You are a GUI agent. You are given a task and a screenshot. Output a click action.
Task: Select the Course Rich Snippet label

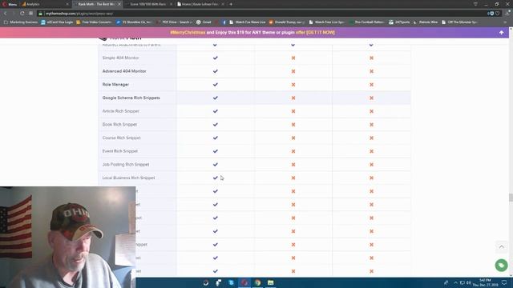[121, 138]
